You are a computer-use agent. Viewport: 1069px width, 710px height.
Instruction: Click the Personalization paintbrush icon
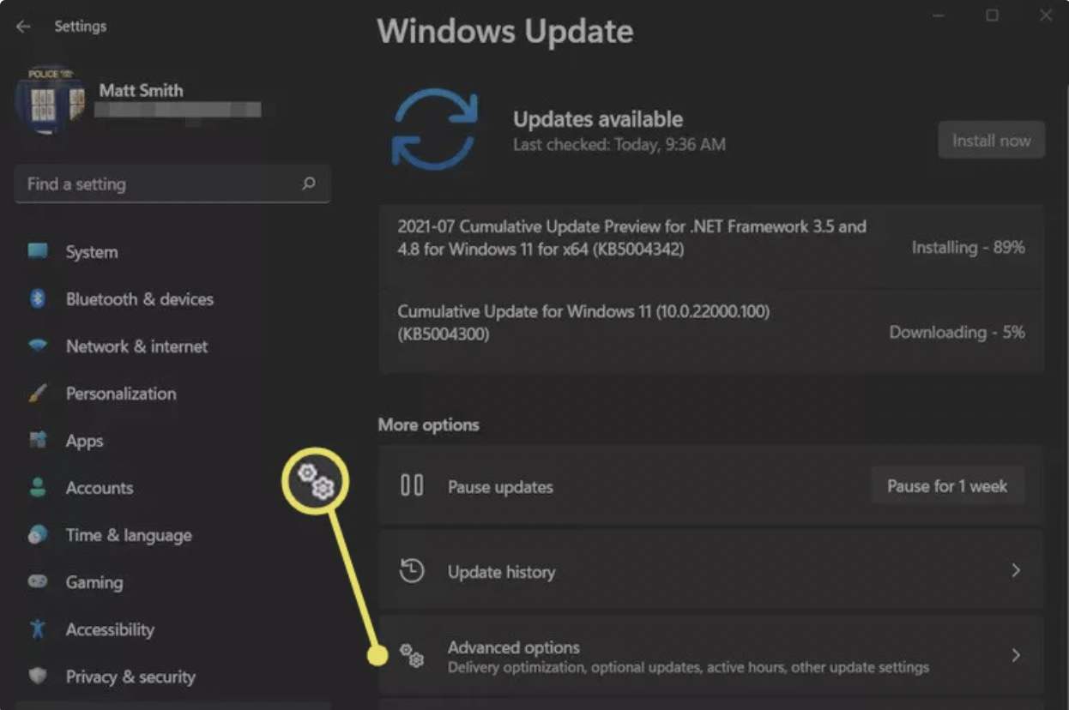38,394
